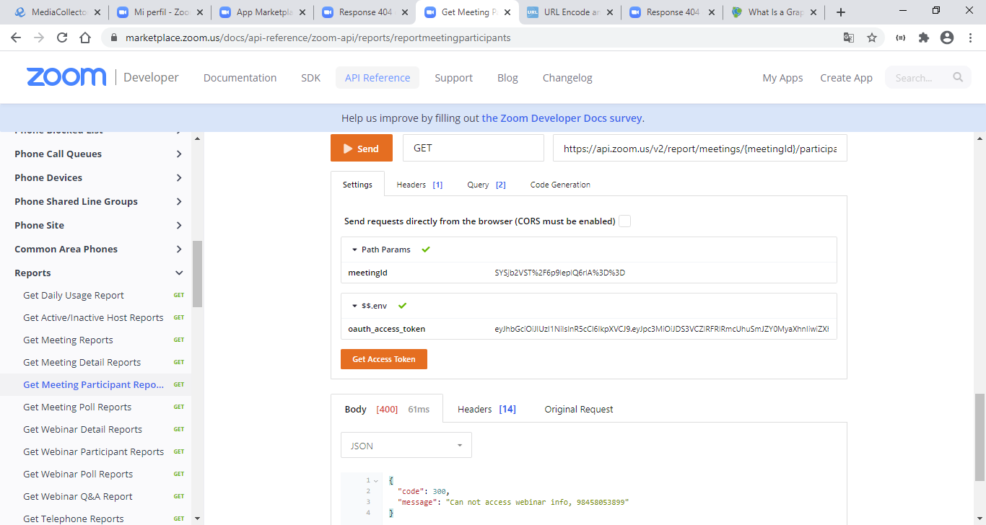Open the Code Generation tab

click(x=560, y=185)
